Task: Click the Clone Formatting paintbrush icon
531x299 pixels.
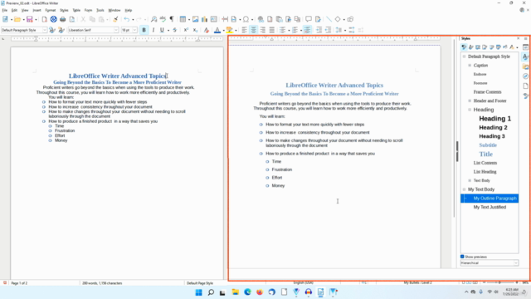Action: pyautogui.click(x=115, y=19)
